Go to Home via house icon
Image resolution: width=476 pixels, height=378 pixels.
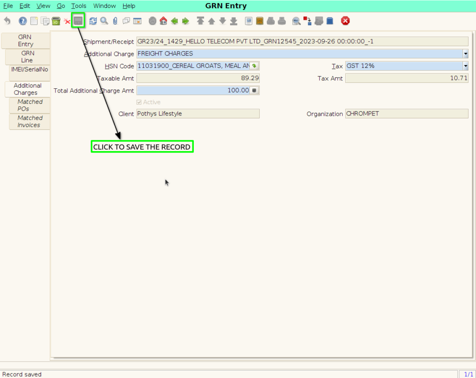click(x=163, y=21)
